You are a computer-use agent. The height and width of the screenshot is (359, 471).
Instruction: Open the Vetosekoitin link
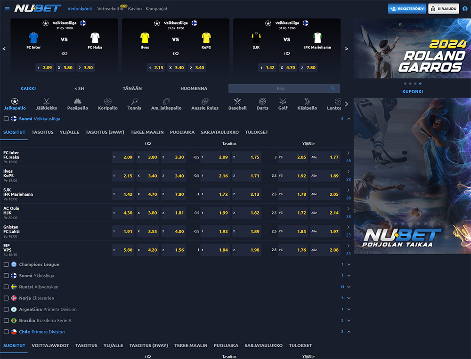[x=110, y=9]
